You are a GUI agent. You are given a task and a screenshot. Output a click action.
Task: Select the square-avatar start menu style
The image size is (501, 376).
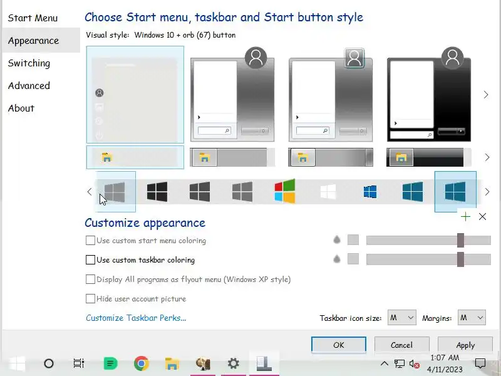click(x=331, y=95)
